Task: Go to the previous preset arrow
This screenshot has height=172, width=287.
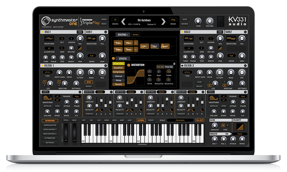Action: point(123,21)
